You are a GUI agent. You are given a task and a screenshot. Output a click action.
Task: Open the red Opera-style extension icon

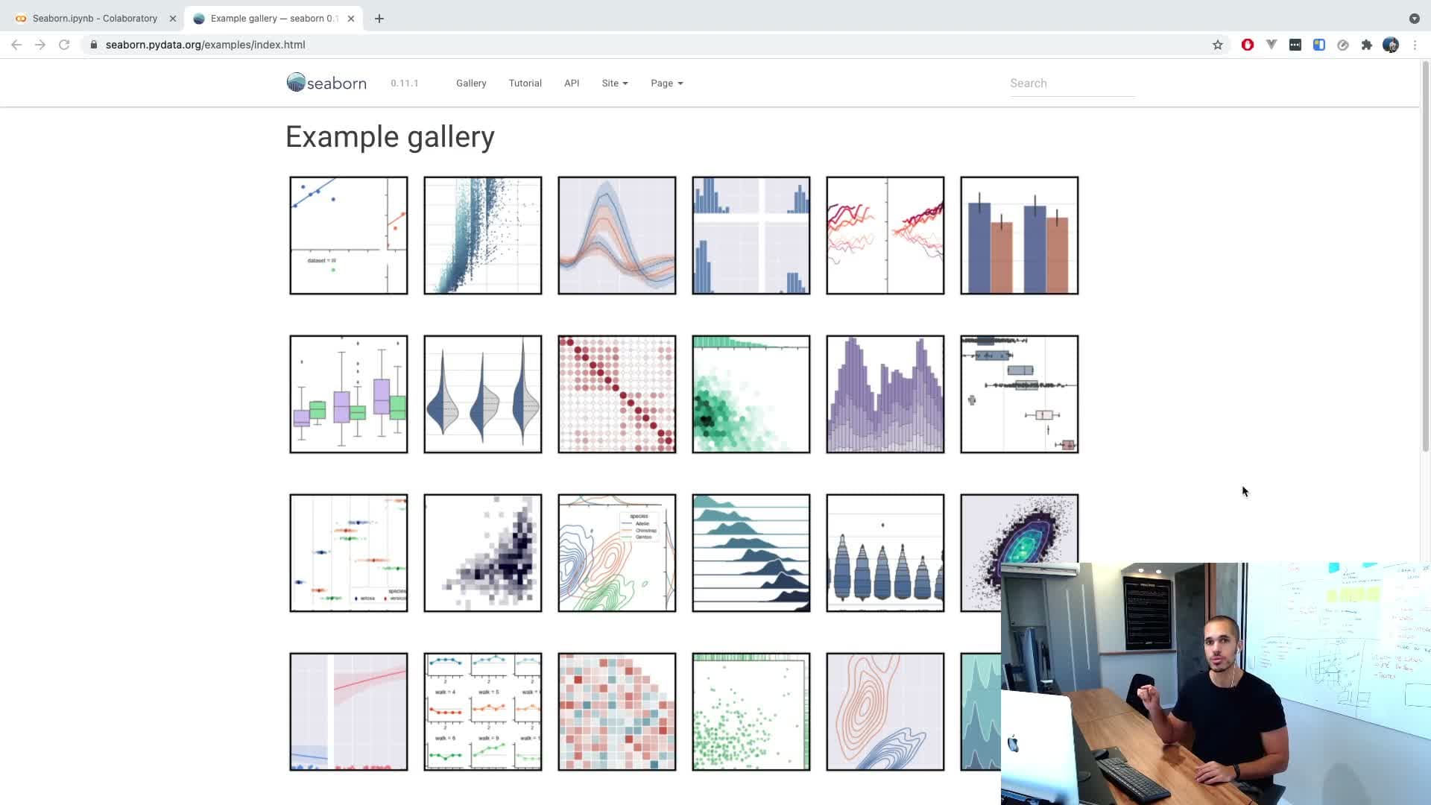[x=1248, y=45]
